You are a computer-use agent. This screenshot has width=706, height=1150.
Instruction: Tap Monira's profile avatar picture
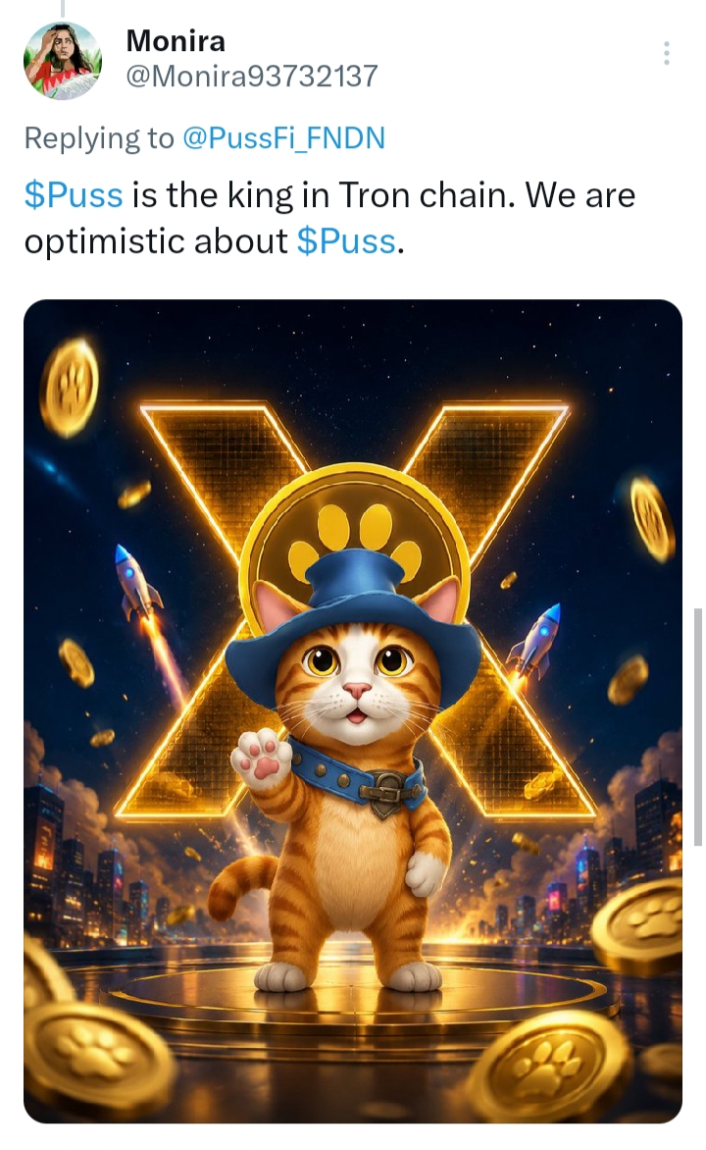(63, 60)
